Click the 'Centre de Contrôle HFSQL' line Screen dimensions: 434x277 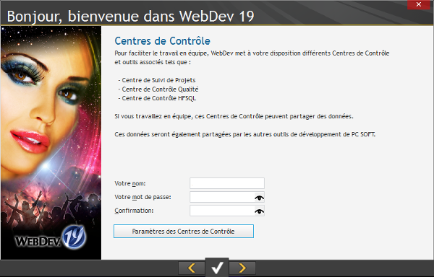click(x=157, y=98)
